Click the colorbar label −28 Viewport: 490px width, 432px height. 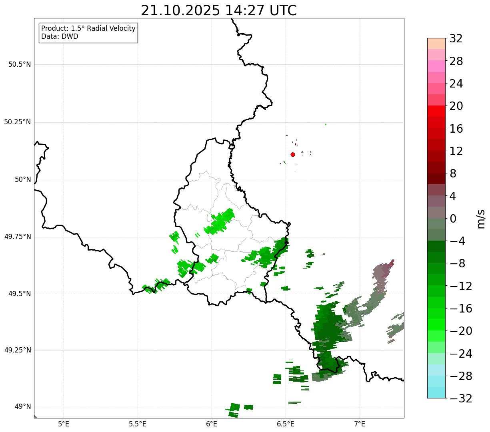tap(461, 376)
